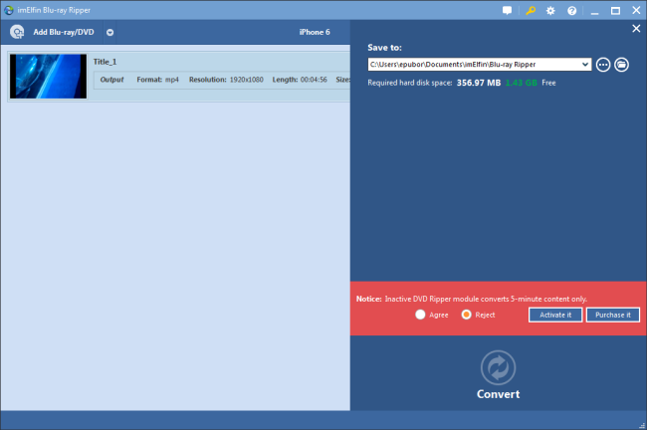
Task: Click the window resize grip corner
Action: coord(642,425)
